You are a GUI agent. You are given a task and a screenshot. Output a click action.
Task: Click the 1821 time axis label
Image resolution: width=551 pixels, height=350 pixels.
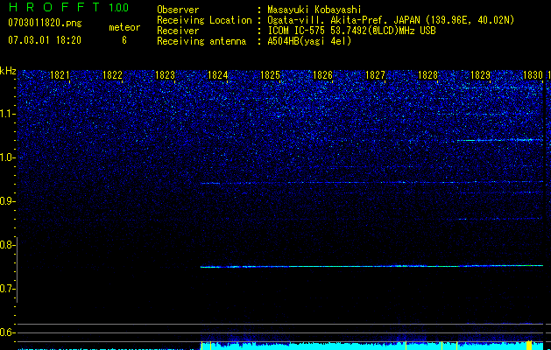60,75
